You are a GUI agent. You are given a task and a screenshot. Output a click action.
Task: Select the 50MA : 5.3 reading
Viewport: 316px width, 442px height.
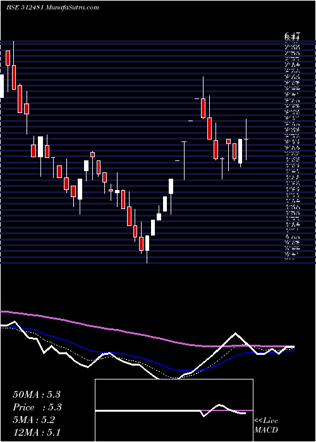pos(37,395)
